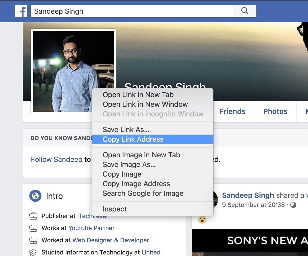This screenshot has height=256, width=308.
Task: Click the Facebook logo icon
Action: (21, 11)
